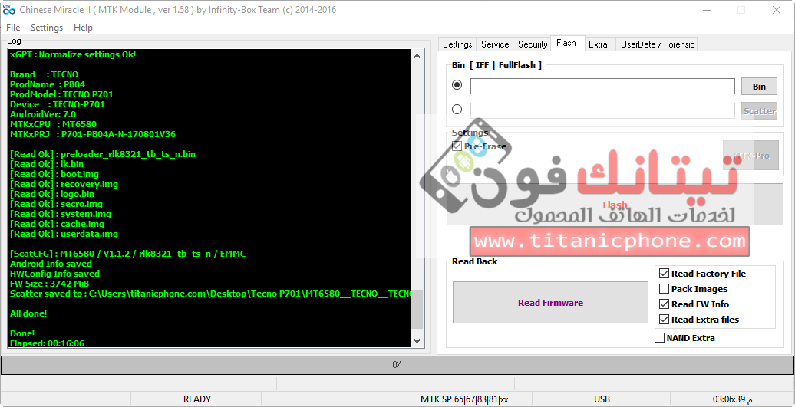Uncheck Read Factory File checkbox
The width and height of the screenshot is (795, 407).
pyautogui.click(x=665, y=274)
